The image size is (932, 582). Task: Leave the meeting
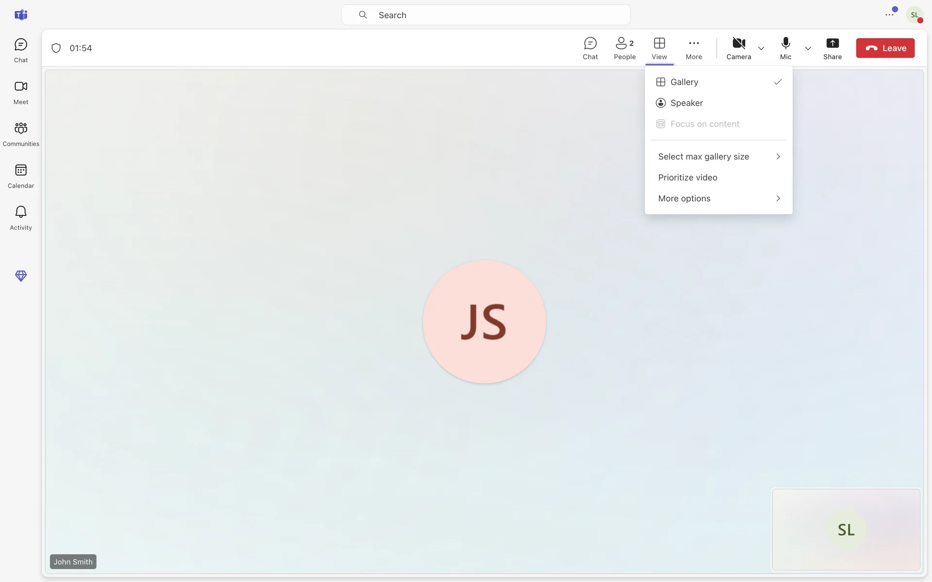(x=884, y=48)
